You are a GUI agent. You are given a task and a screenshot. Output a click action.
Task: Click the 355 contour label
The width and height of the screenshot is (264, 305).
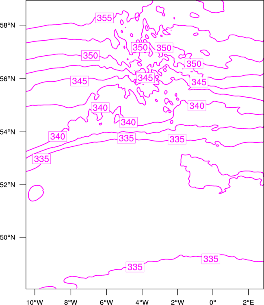pos(104,18)
